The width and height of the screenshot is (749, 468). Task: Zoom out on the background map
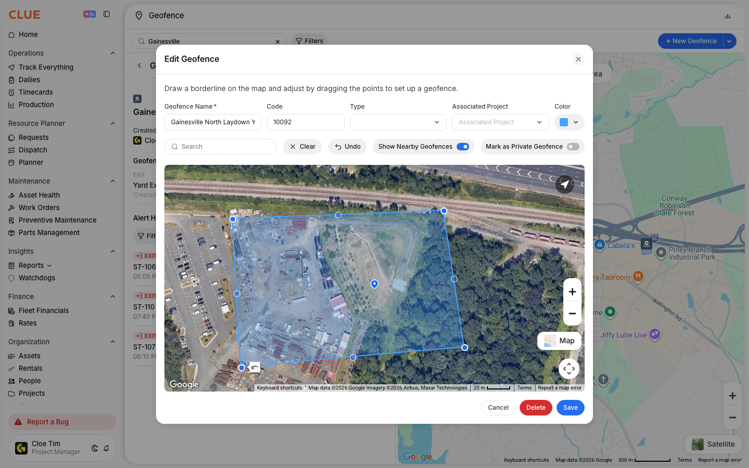coord(732,418)
